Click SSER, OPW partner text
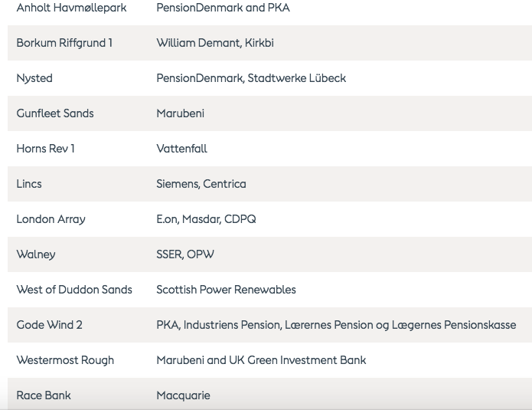 [x=185, y=254]
